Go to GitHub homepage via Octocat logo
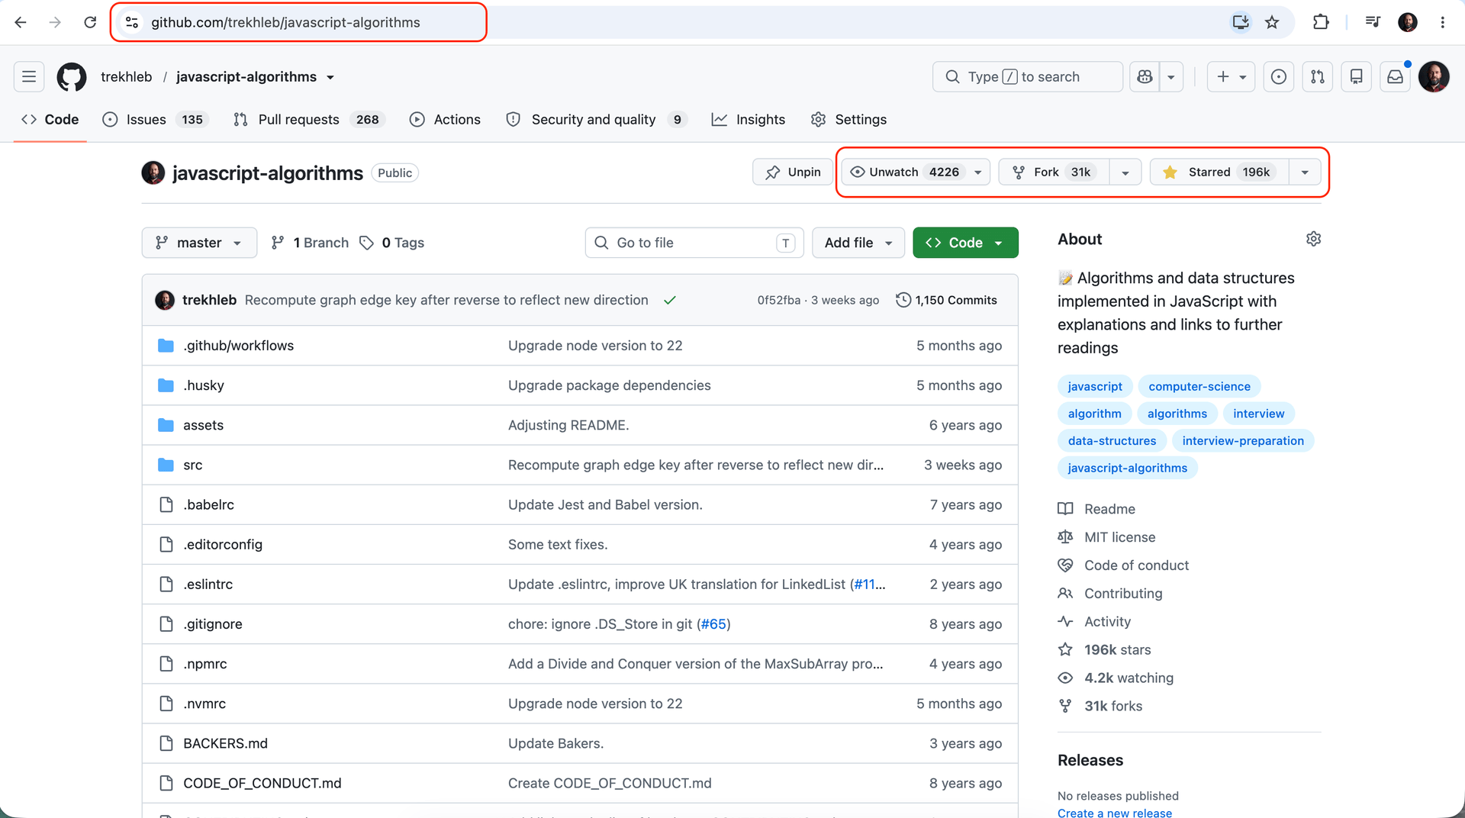Screen dimensions: 1465x818 72,76
